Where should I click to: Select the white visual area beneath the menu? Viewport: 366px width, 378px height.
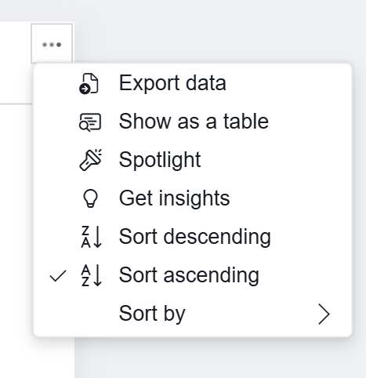point(37,358)
